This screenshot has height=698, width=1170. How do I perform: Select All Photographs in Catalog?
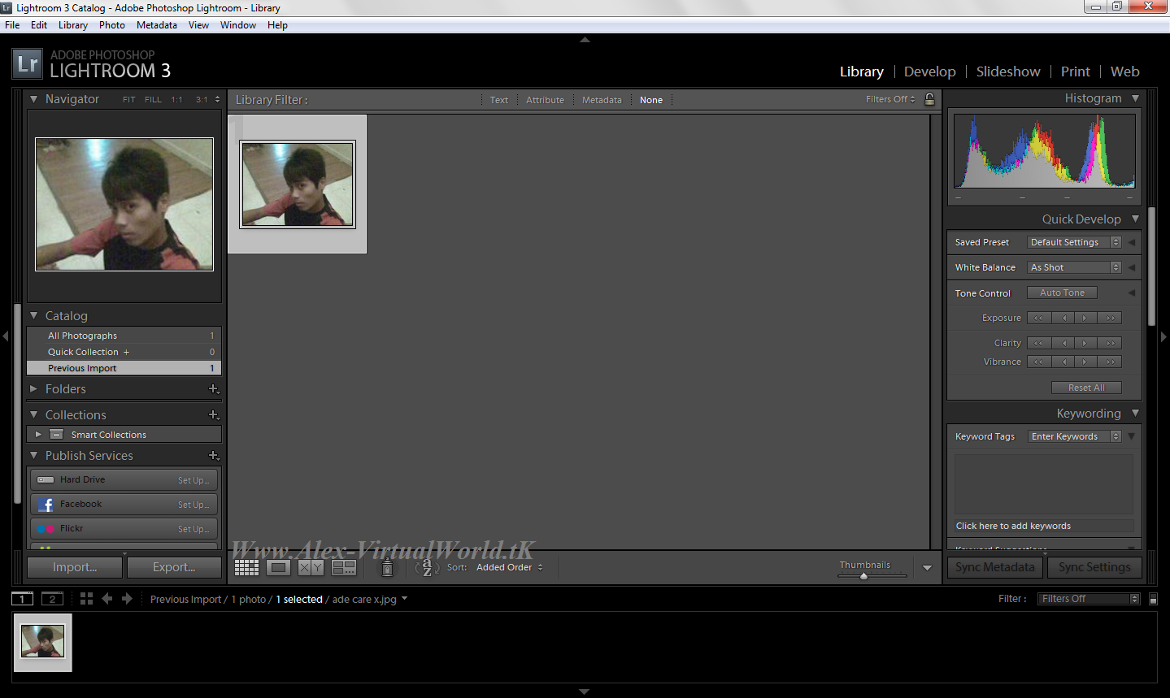coord(124,336)
